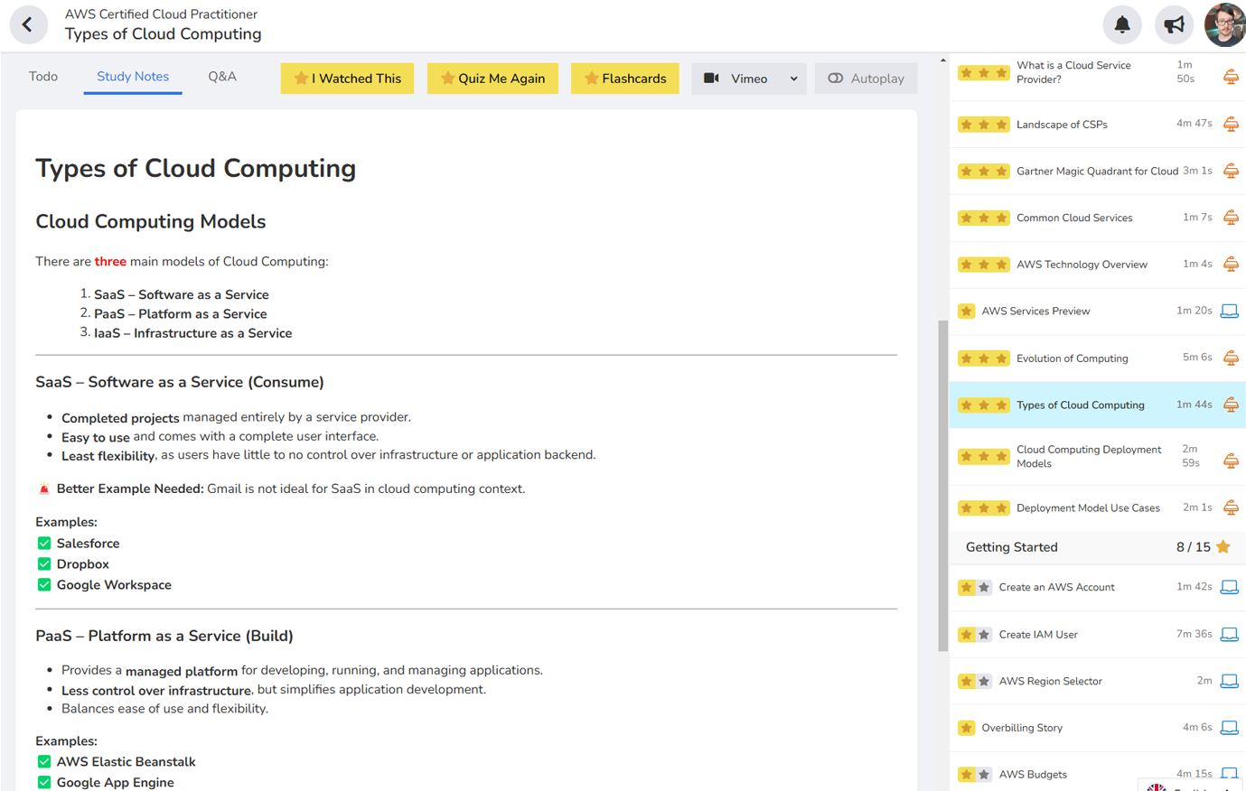Open the Todo tab
The height and width of the screenshot is (791, 1246).
(x=42, y=77)
